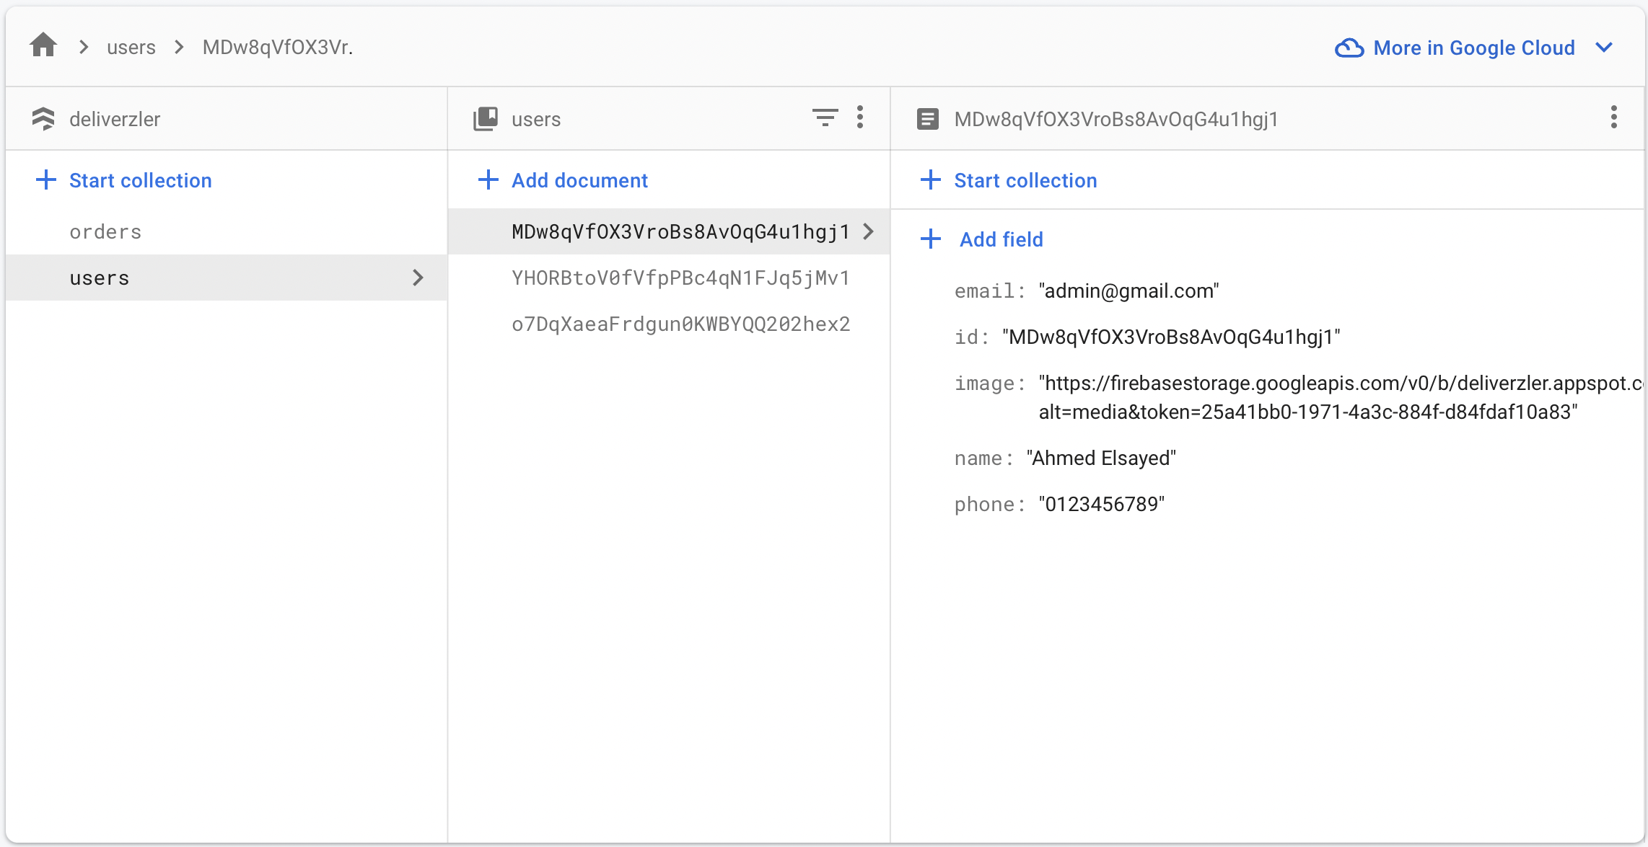Click the deliverzler database icon
1648x847 pixels.
43,119
